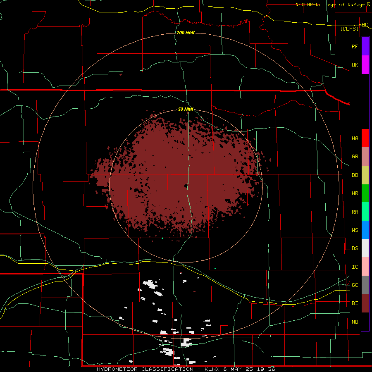Click the bright red HA legend swatch

[x=365, y=138]
